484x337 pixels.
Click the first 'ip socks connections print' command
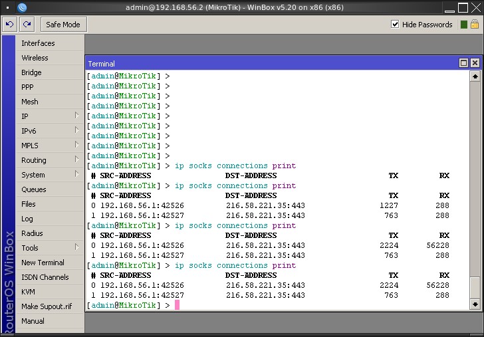pyautogui.click(x=235, y=166)
